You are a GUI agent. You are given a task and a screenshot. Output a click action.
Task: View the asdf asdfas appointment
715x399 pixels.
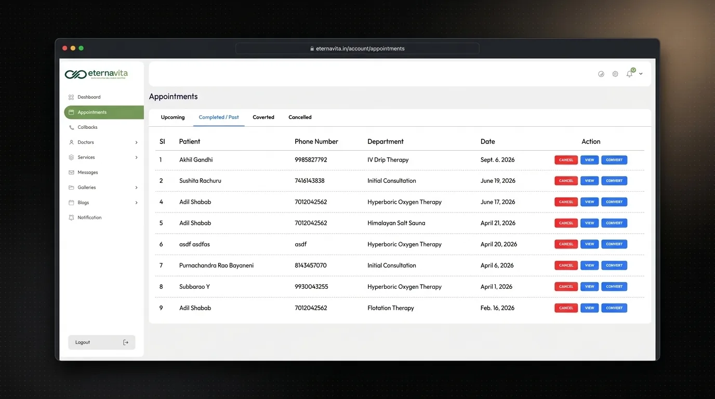589,244
